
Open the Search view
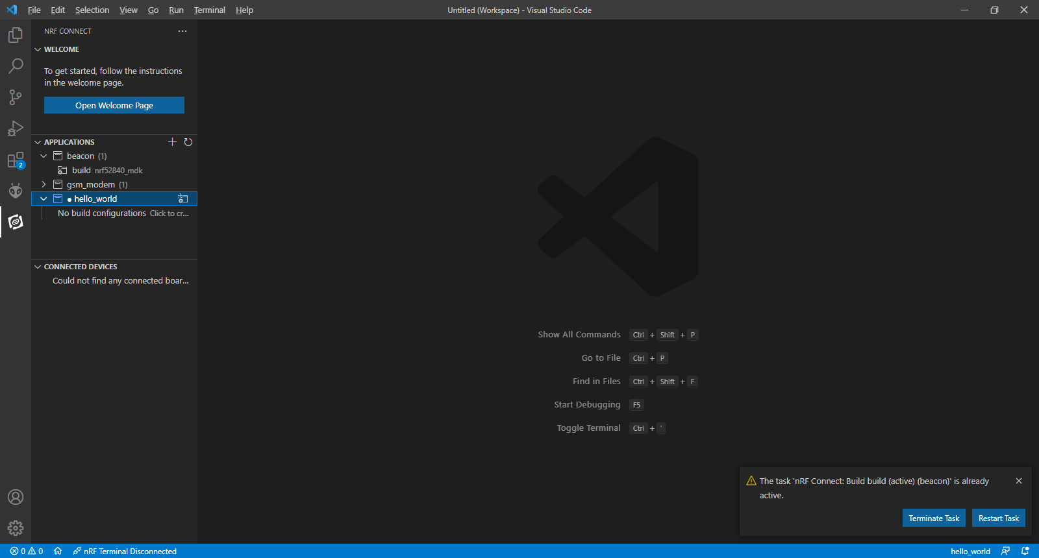point(16,66)
